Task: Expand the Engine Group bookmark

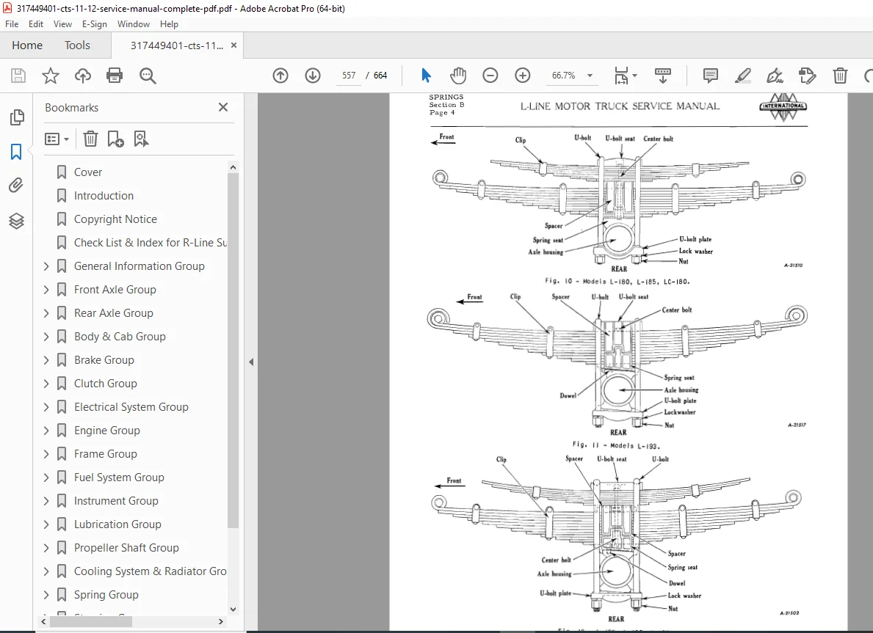Action: click(46, 431)
